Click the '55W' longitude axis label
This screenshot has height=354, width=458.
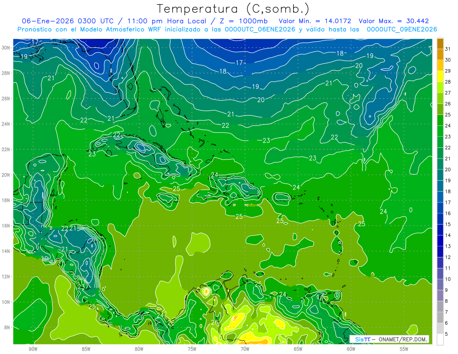[404, 349]
